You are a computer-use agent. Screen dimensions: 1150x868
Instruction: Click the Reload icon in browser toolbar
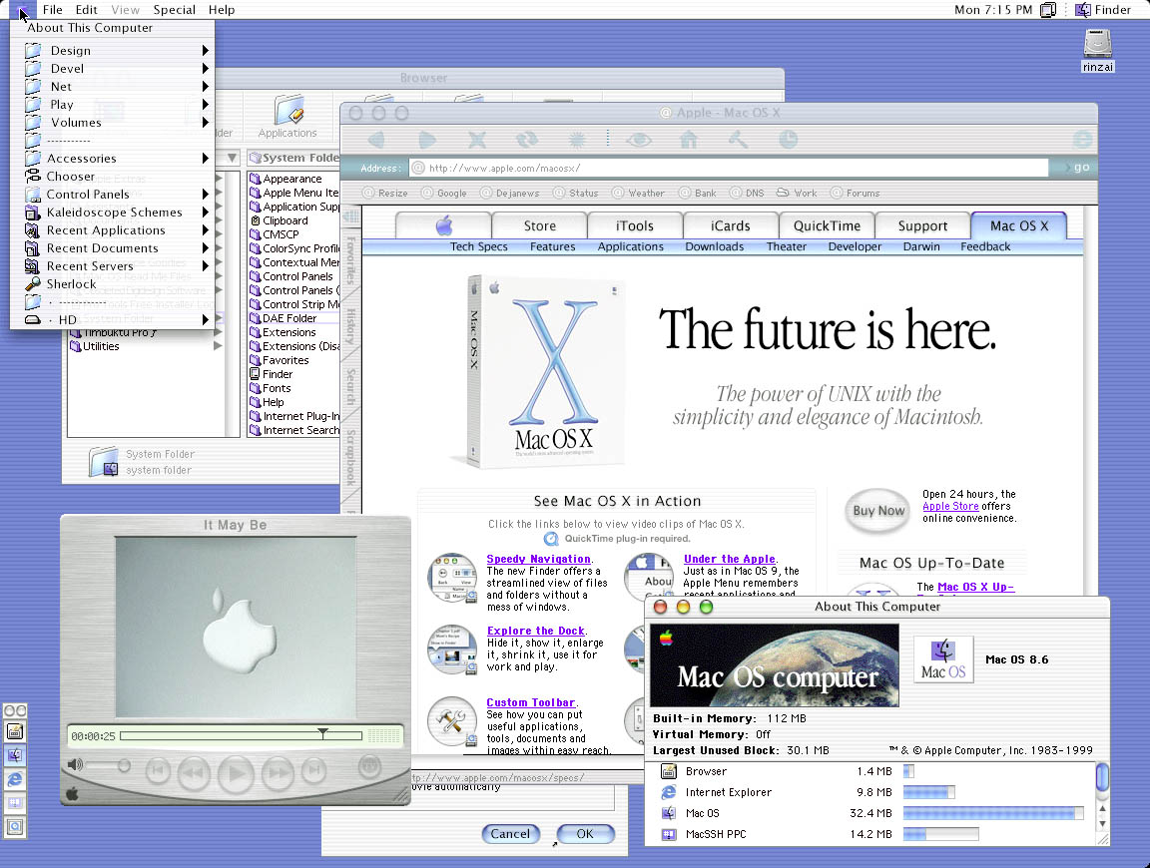[527, 141]
